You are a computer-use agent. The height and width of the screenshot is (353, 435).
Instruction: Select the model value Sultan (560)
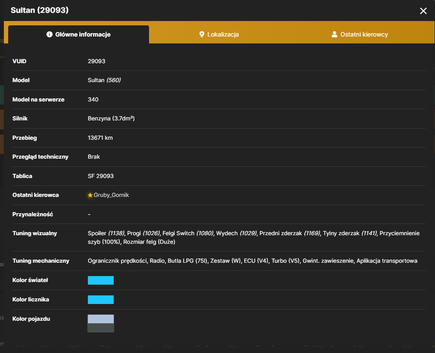[x=104, y=80]
